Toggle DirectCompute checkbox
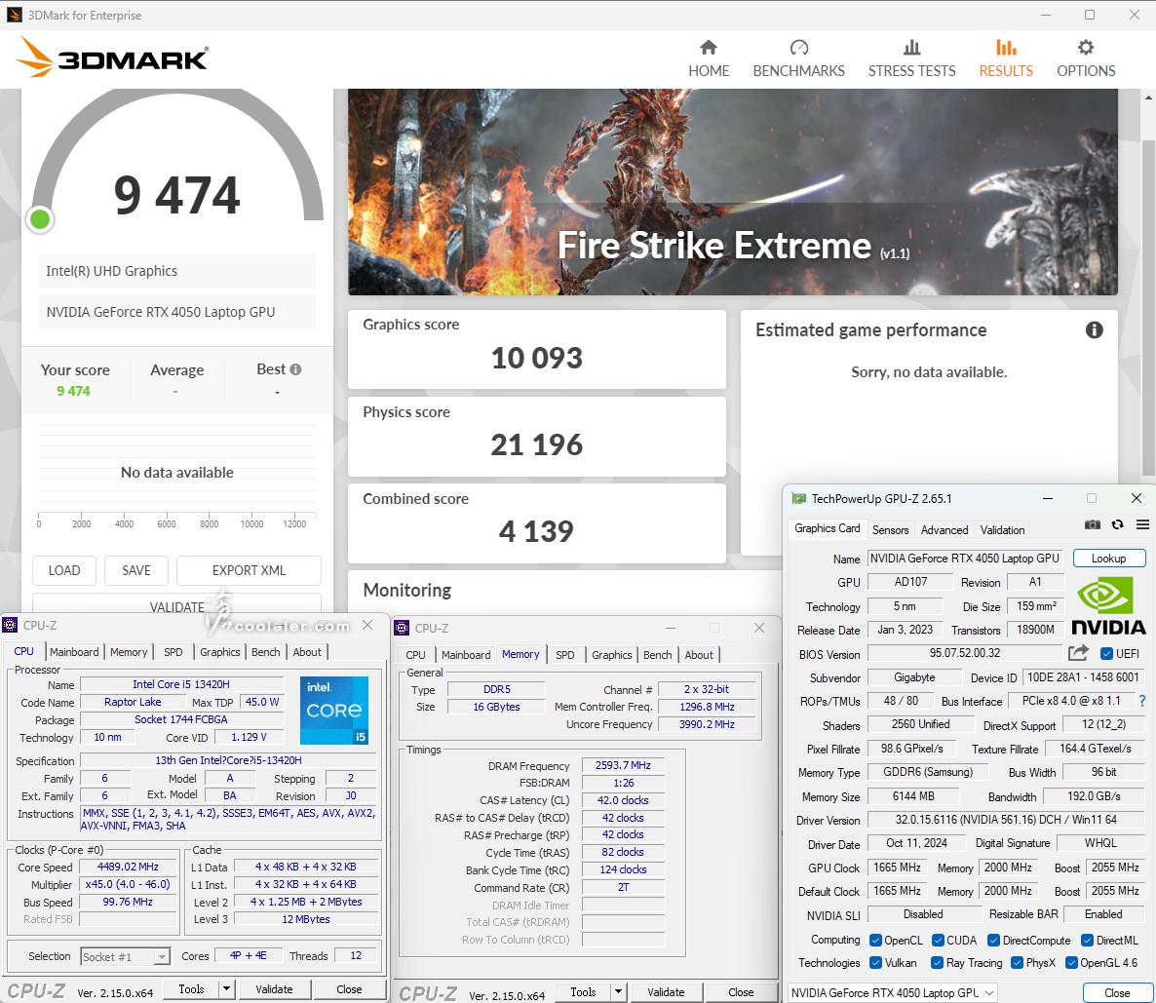 point(993,941)
